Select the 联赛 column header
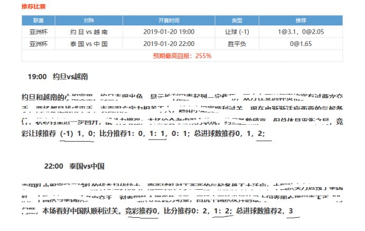The width and height of the screenshot is (365, 231). [39, 21]
